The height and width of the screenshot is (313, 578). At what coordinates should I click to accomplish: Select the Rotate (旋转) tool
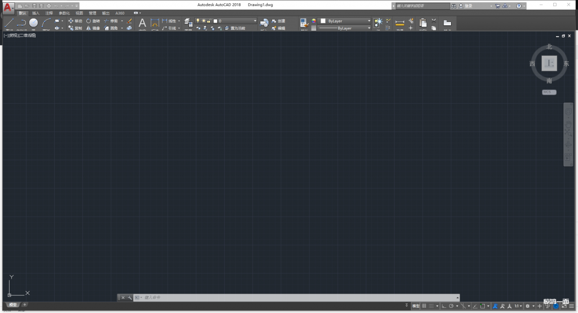click(x=93, y=21)
